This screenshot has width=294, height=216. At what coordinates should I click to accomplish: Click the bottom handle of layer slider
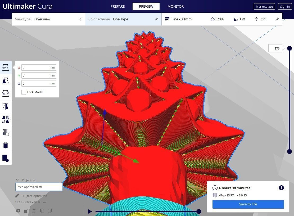pyautogui.click(x=290, y=151)
